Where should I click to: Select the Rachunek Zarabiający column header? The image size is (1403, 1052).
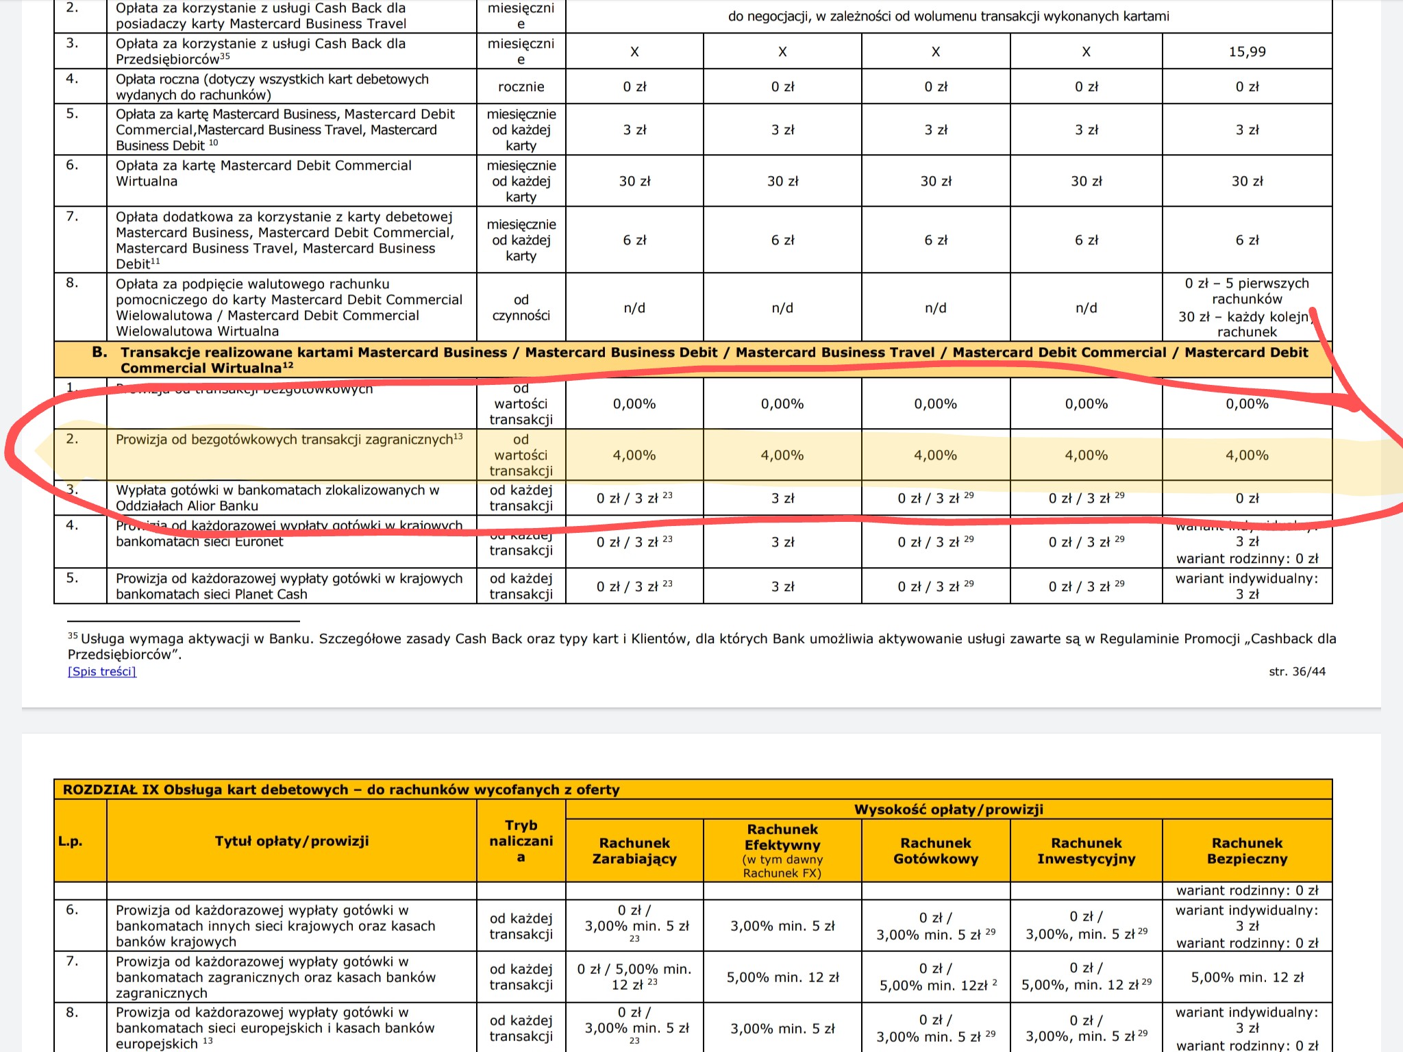click(x=634, y=851)
